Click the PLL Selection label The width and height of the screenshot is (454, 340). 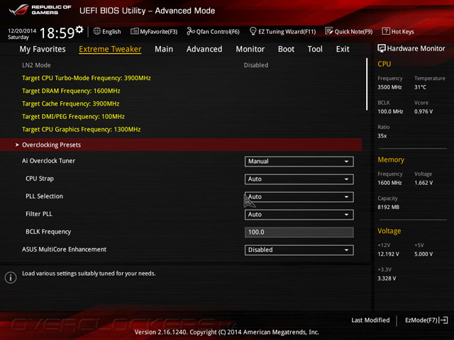[x=44, y=196]
